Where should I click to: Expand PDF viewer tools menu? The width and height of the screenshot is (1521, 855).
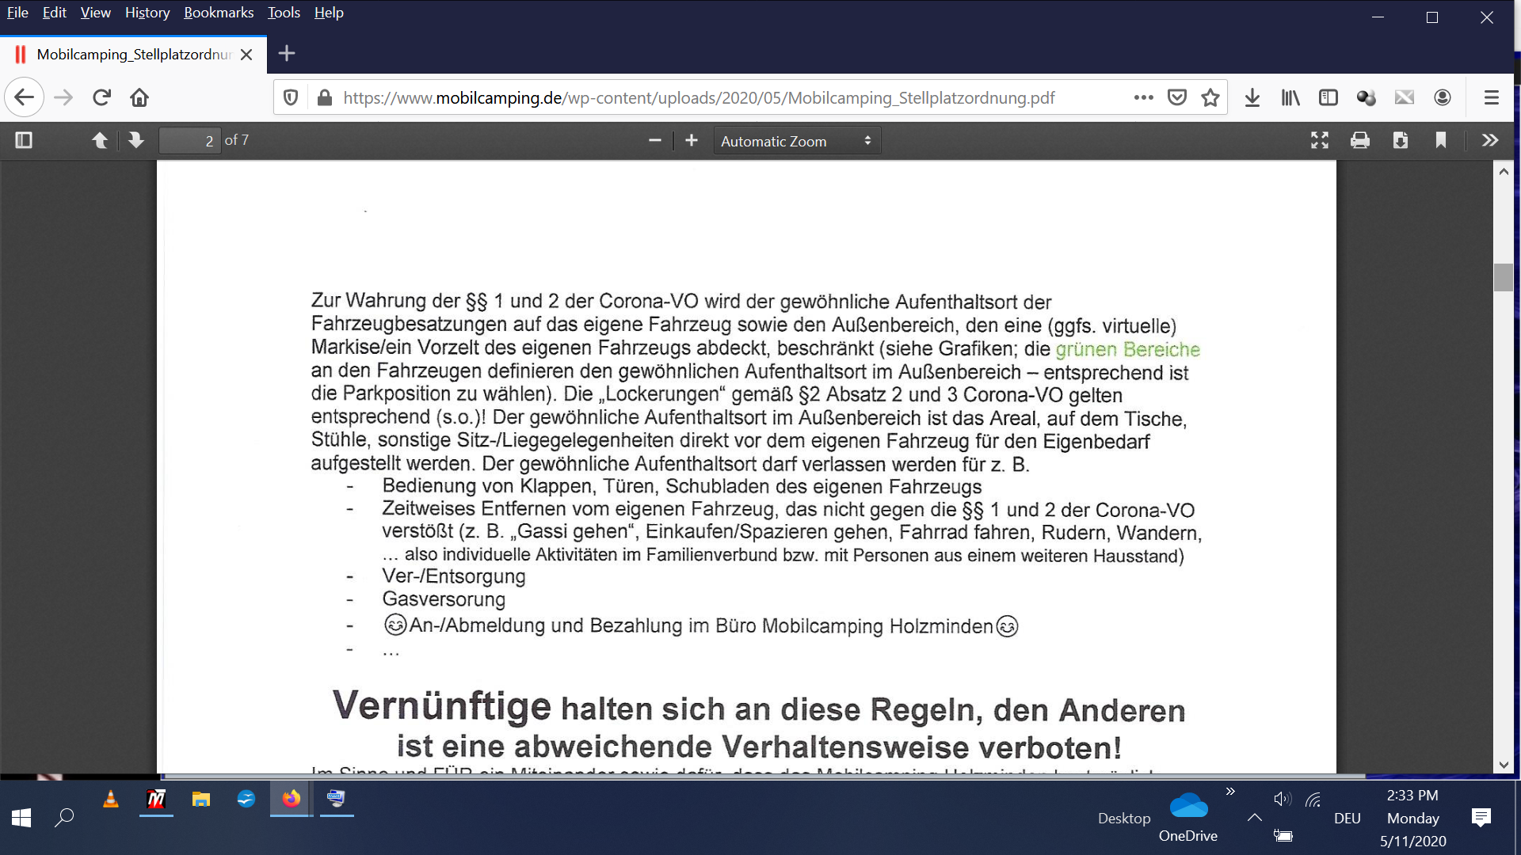click(1490, 140)
